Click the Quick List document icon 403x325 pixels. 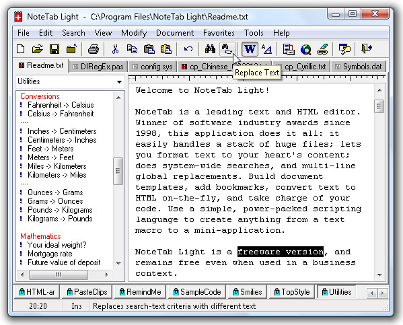click(x=289, y=48)
